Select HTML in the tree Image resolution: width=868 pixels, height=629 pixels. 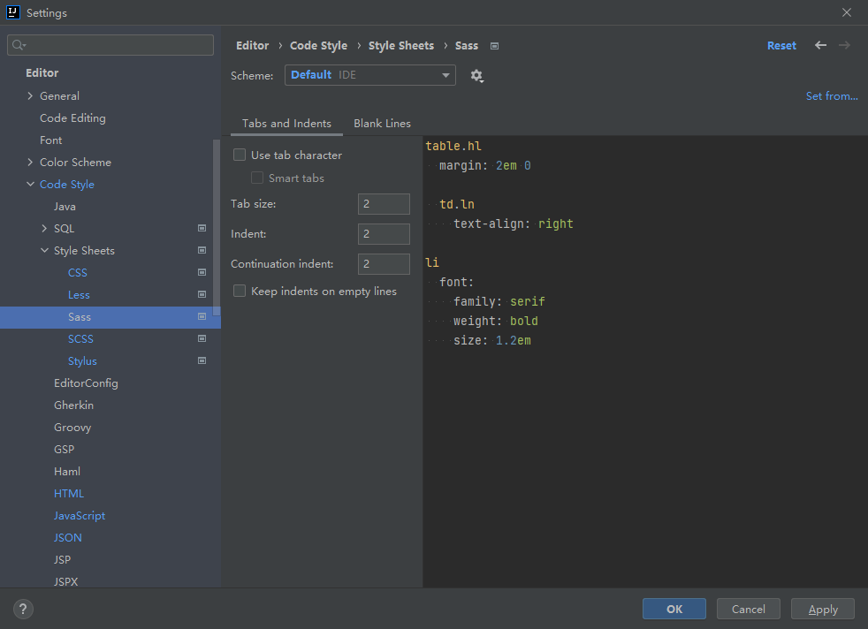[x=69, y=494]
